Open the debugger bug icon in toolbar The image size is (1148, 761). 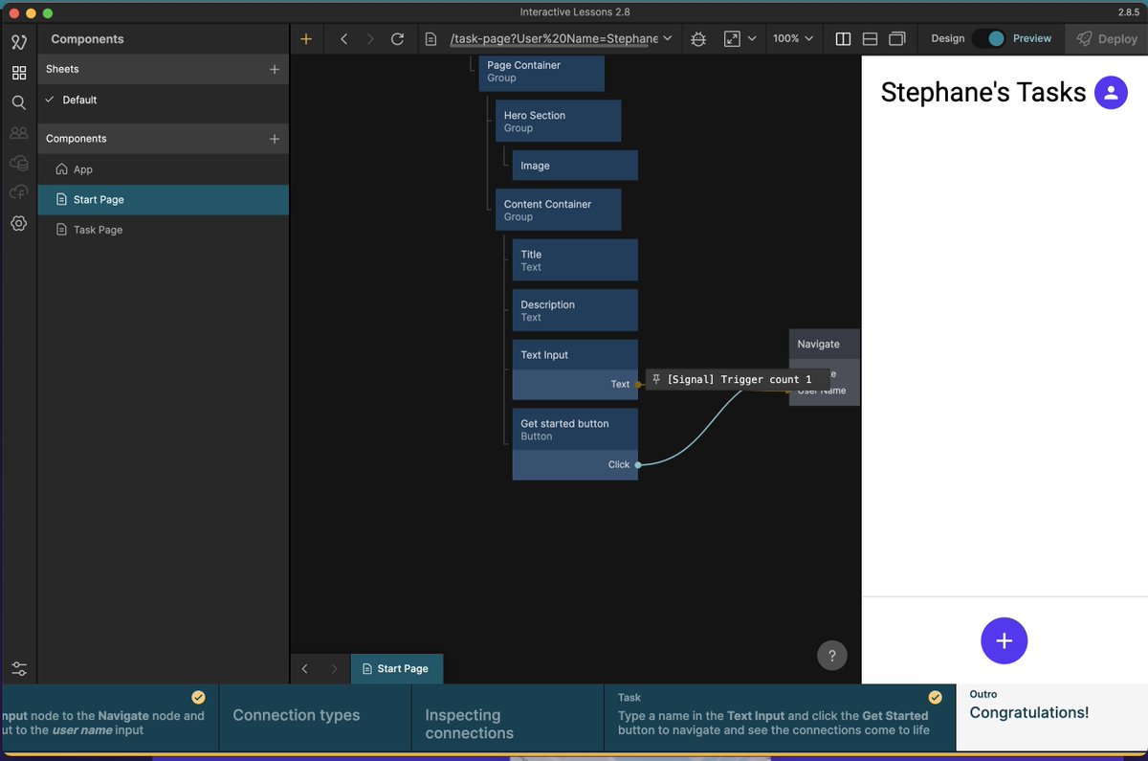697,38
